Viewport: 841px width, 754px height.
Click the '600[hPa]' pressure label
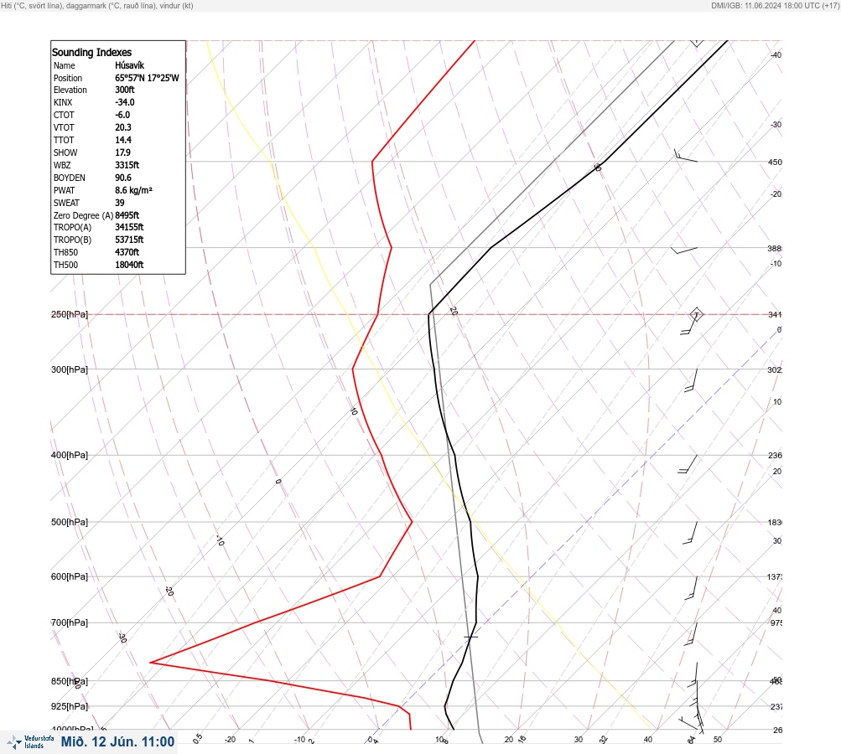[70, 577]
